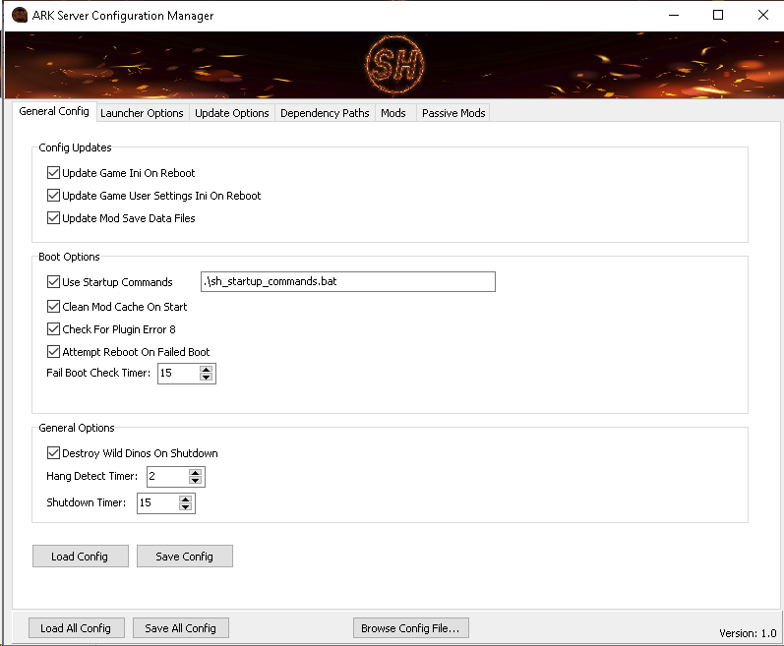Click Load All Config button
Screen dimensions: 784x646
click(x=76, y=628)
